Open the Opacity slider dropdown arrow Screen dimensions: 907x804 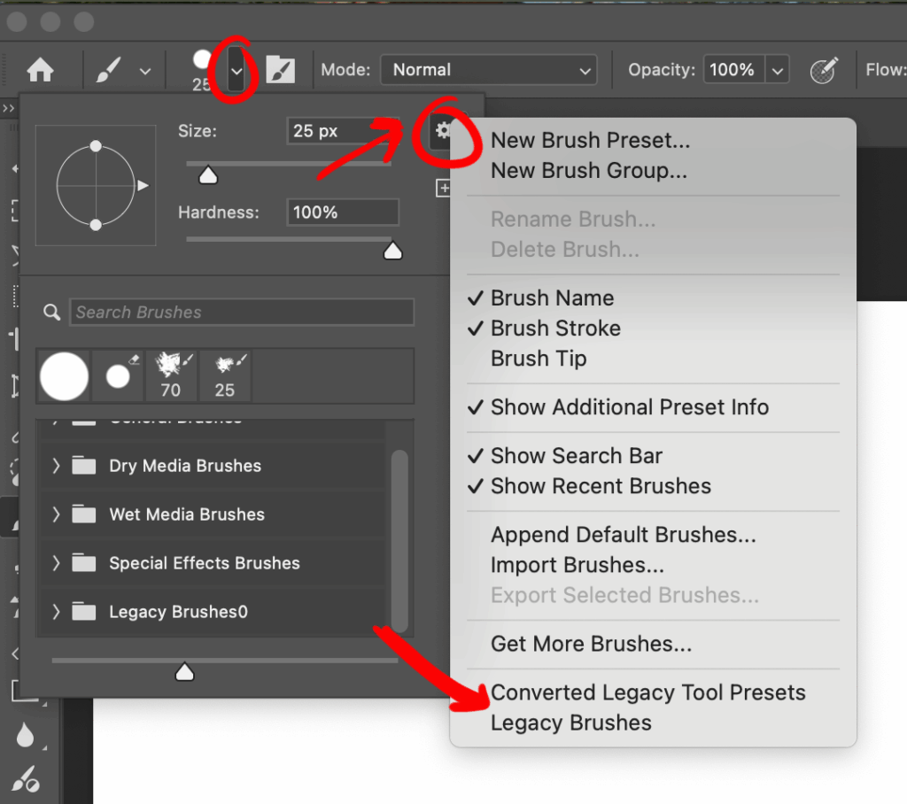(777, 70)
